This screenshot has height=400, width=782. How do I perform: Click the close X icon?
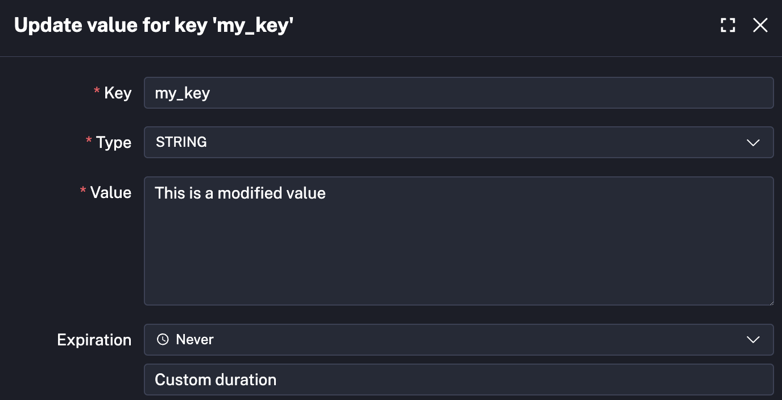point(760,25)
